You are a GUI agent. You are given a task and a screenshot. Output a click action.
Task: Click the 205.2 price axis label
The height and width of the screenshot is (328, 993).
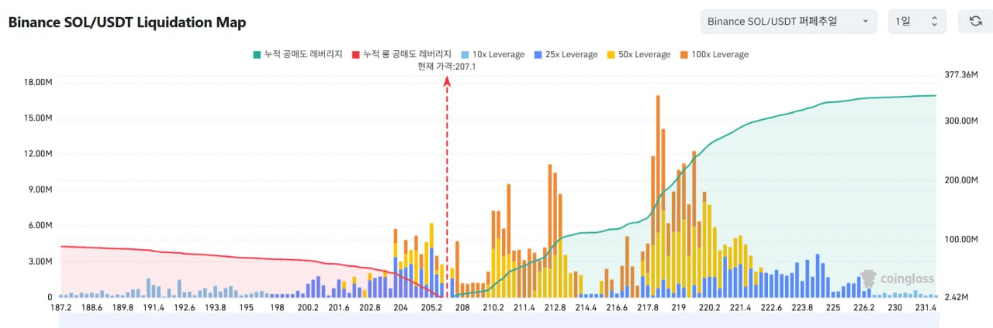[431, 308]
